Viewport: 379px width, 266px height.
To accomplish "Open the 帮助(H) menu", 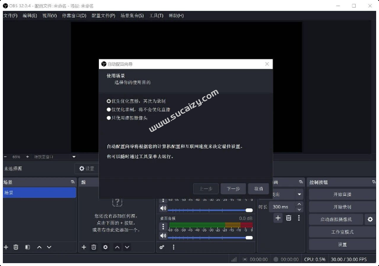I will [176, 16].
